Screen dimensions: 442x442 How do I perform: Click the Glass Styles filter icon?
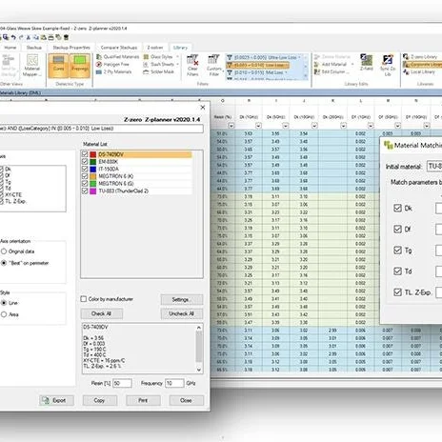[x=146, y=57]
